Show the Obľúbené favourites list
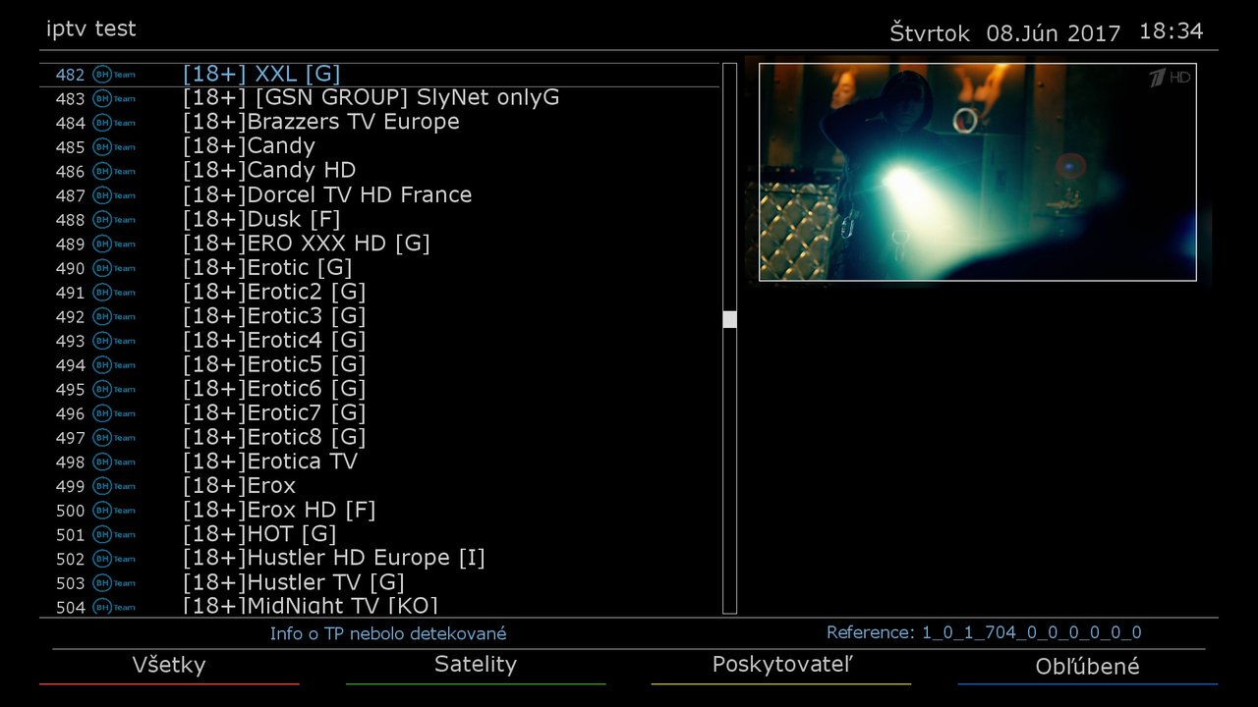The image size is (1258, 707). point(1087,666)
